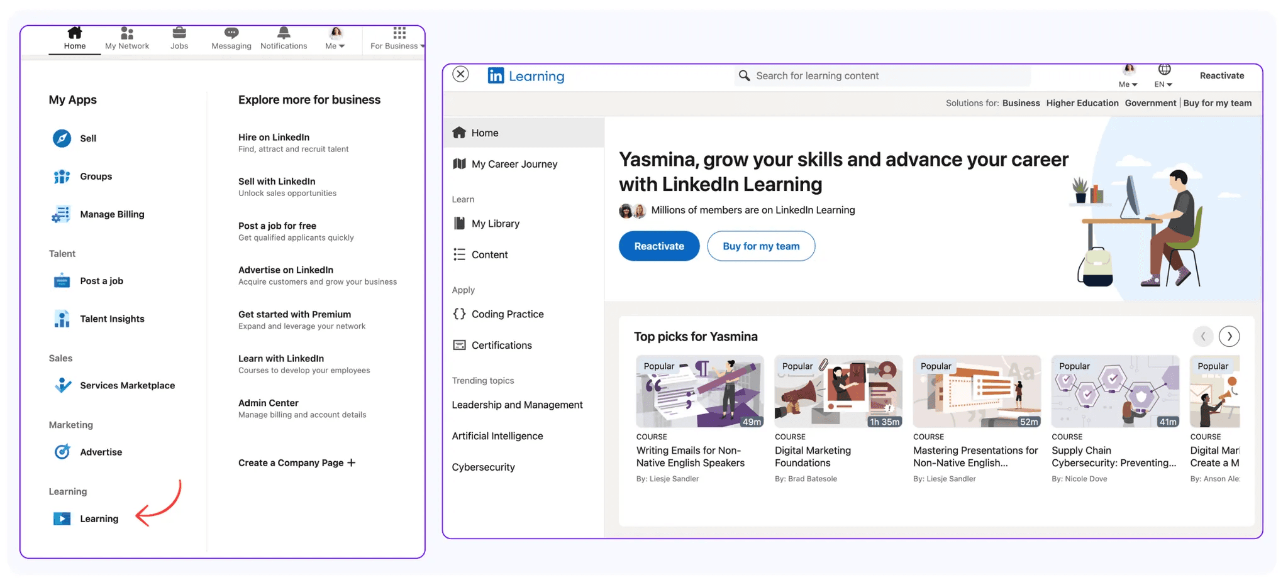
Task: Open the Groups app icon
Action: [62, 177]
